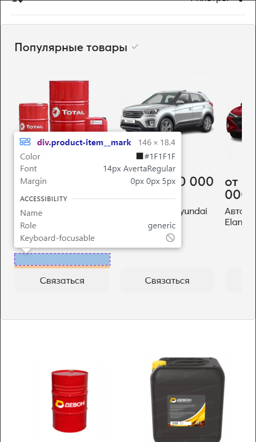Click the flex layout icon in tooltip
The image size is (256, 442).
tap(25, 142)
